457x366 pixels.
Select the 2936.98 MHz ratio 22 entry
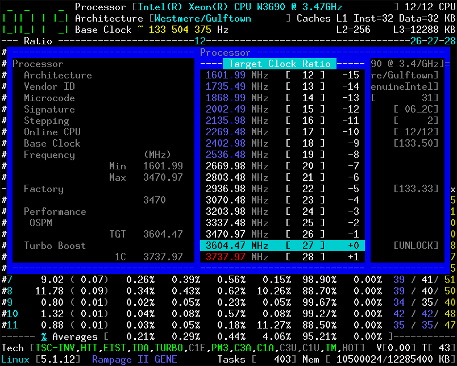[282, 189]
